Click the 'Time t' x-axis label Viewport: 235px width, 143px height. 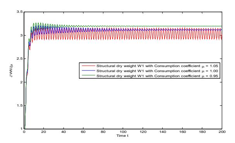(x=122, y=136)
